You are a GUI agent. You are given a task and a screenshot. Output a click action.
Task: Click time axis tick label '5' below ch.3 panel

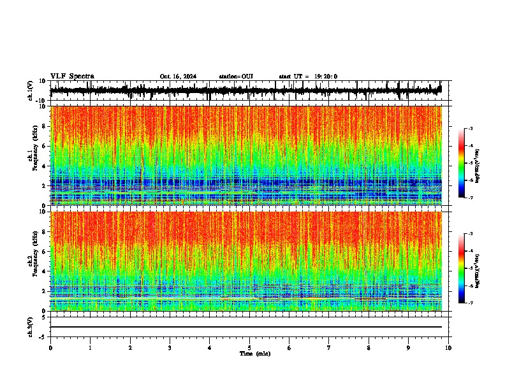[x=249, y=348]
